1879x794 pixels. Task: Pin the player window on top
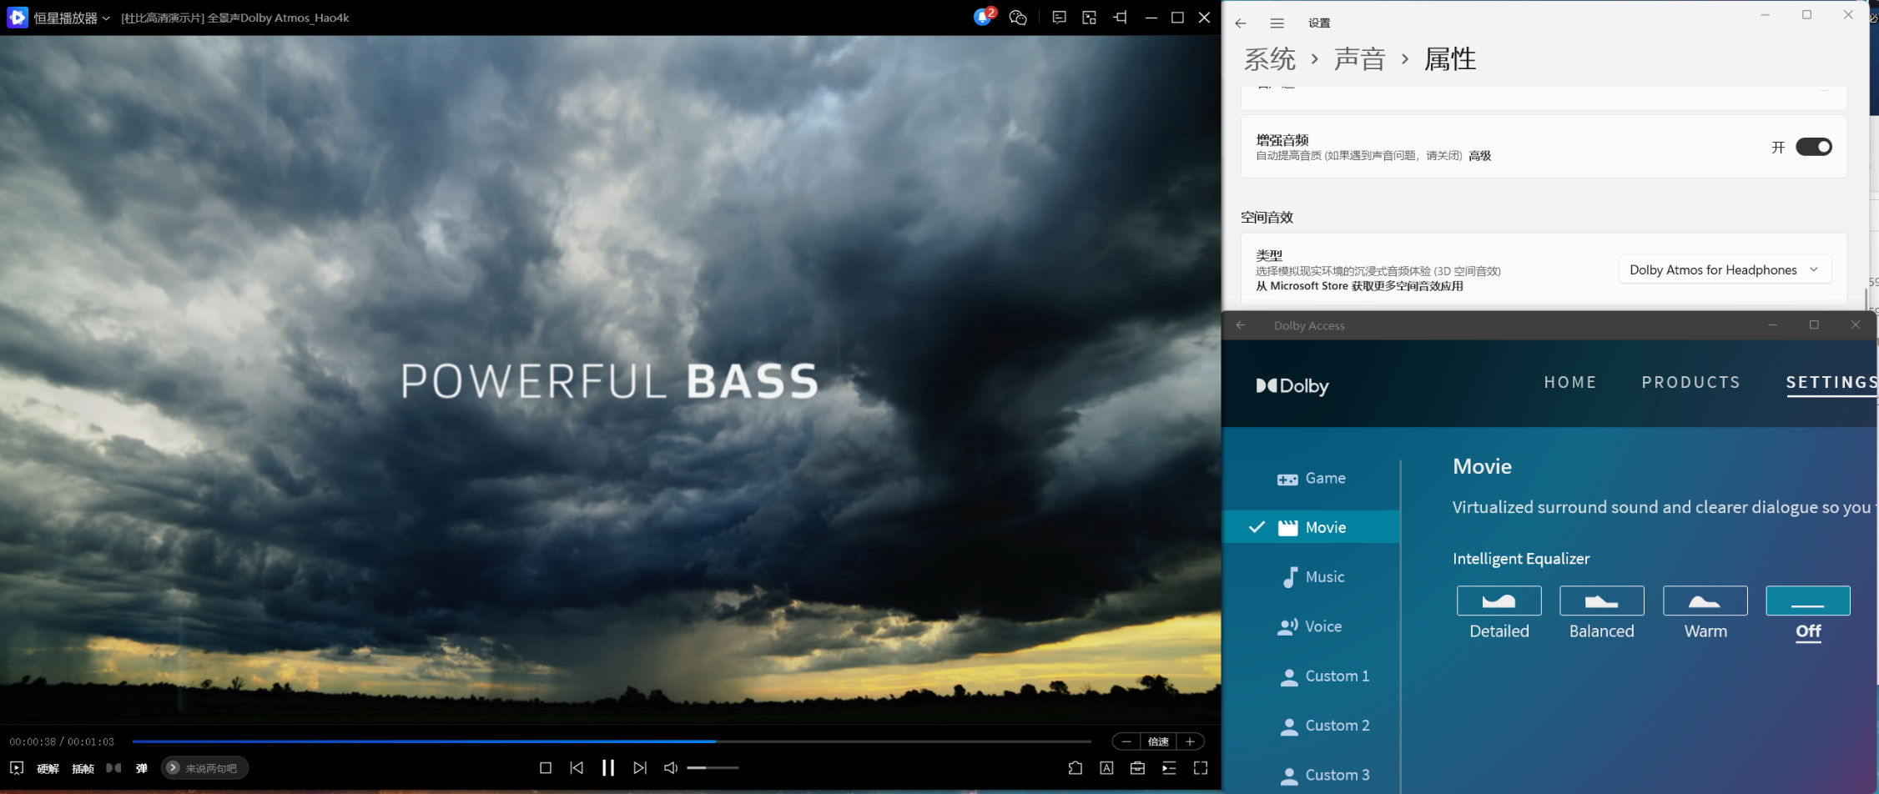1120,18
